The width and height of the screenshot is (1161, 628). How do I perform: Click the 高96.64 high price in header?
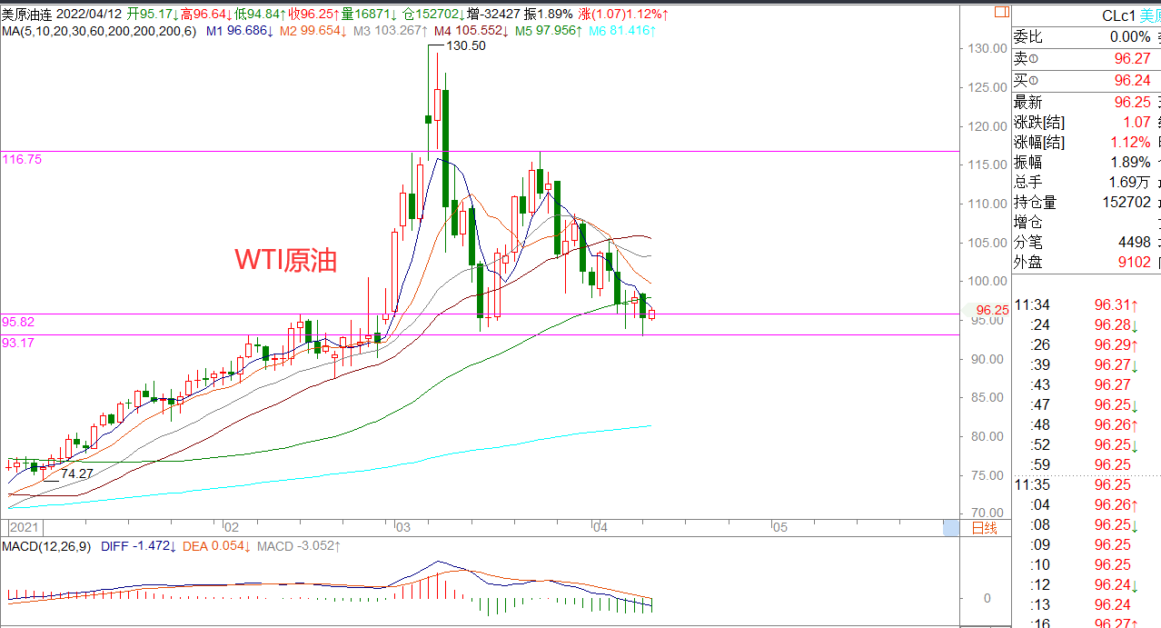pyautogui.click(x=206, y=15)
